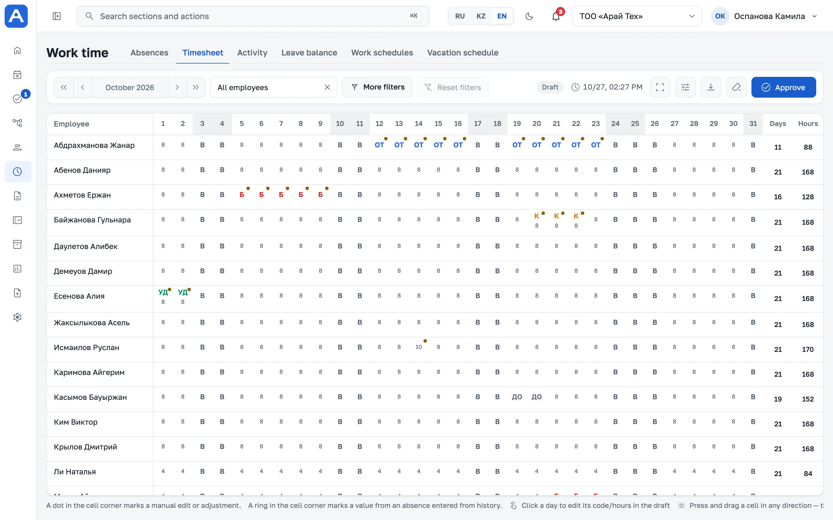
Task: Open the home sidebar icon
Action: coord(17,51)
